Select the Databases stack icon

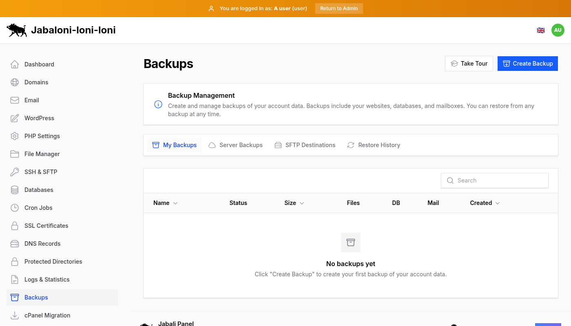coord(15,189)
